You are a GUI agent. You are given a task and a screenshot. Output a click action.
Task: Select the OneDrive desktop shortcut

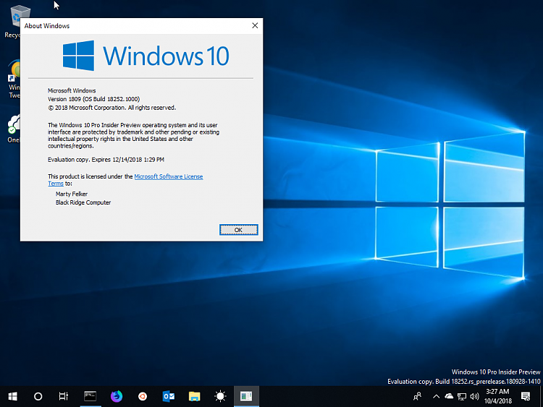[13, 129]
